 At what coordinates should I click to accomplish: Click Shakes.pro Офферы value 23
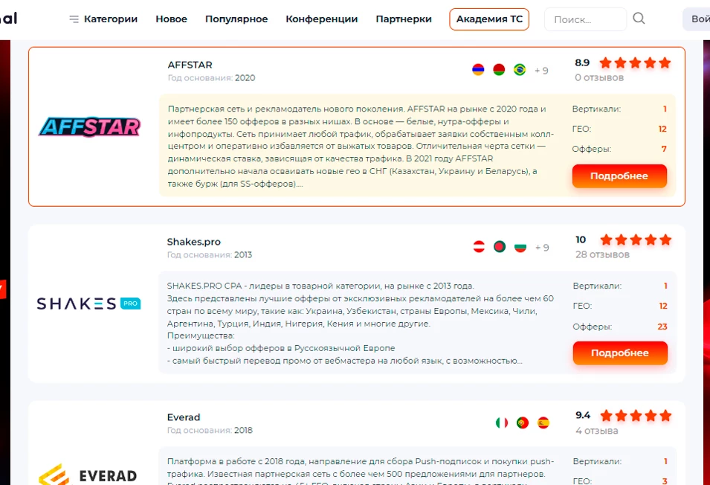tap(662, 327)
